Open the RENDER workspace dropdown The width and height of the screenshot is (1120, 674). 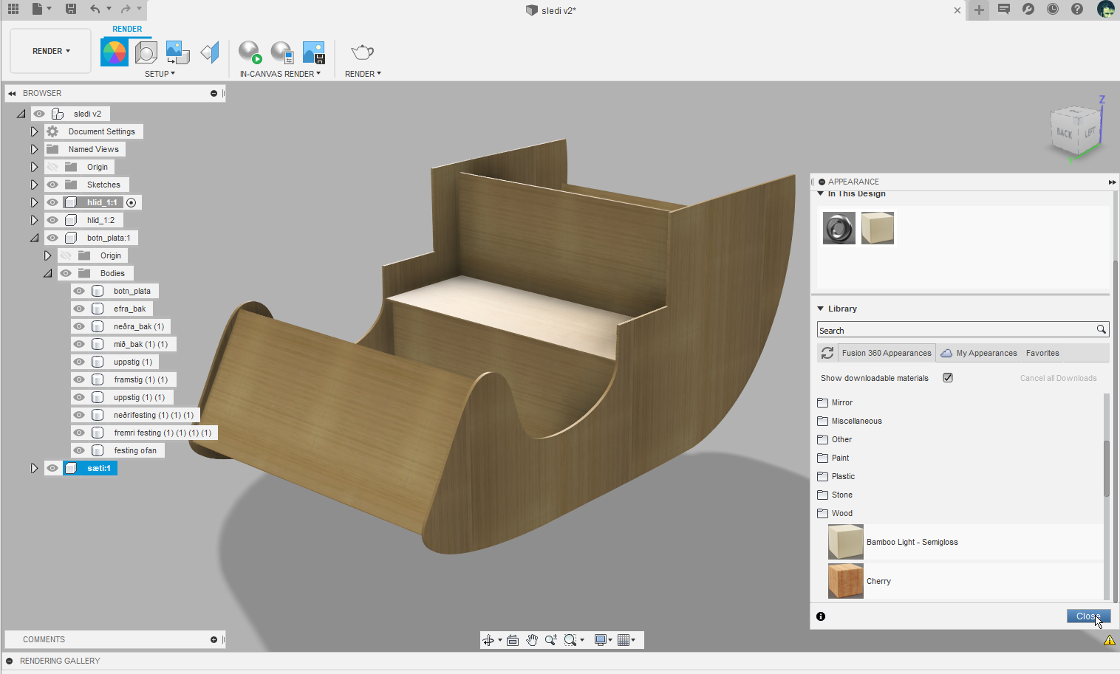(51, 51)
